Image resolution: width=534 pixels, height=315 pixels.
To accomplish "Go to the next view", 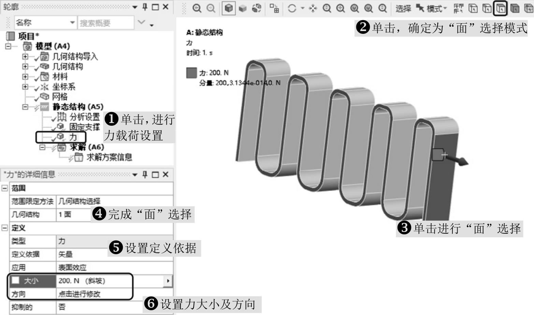I will [x=211, y=8].
